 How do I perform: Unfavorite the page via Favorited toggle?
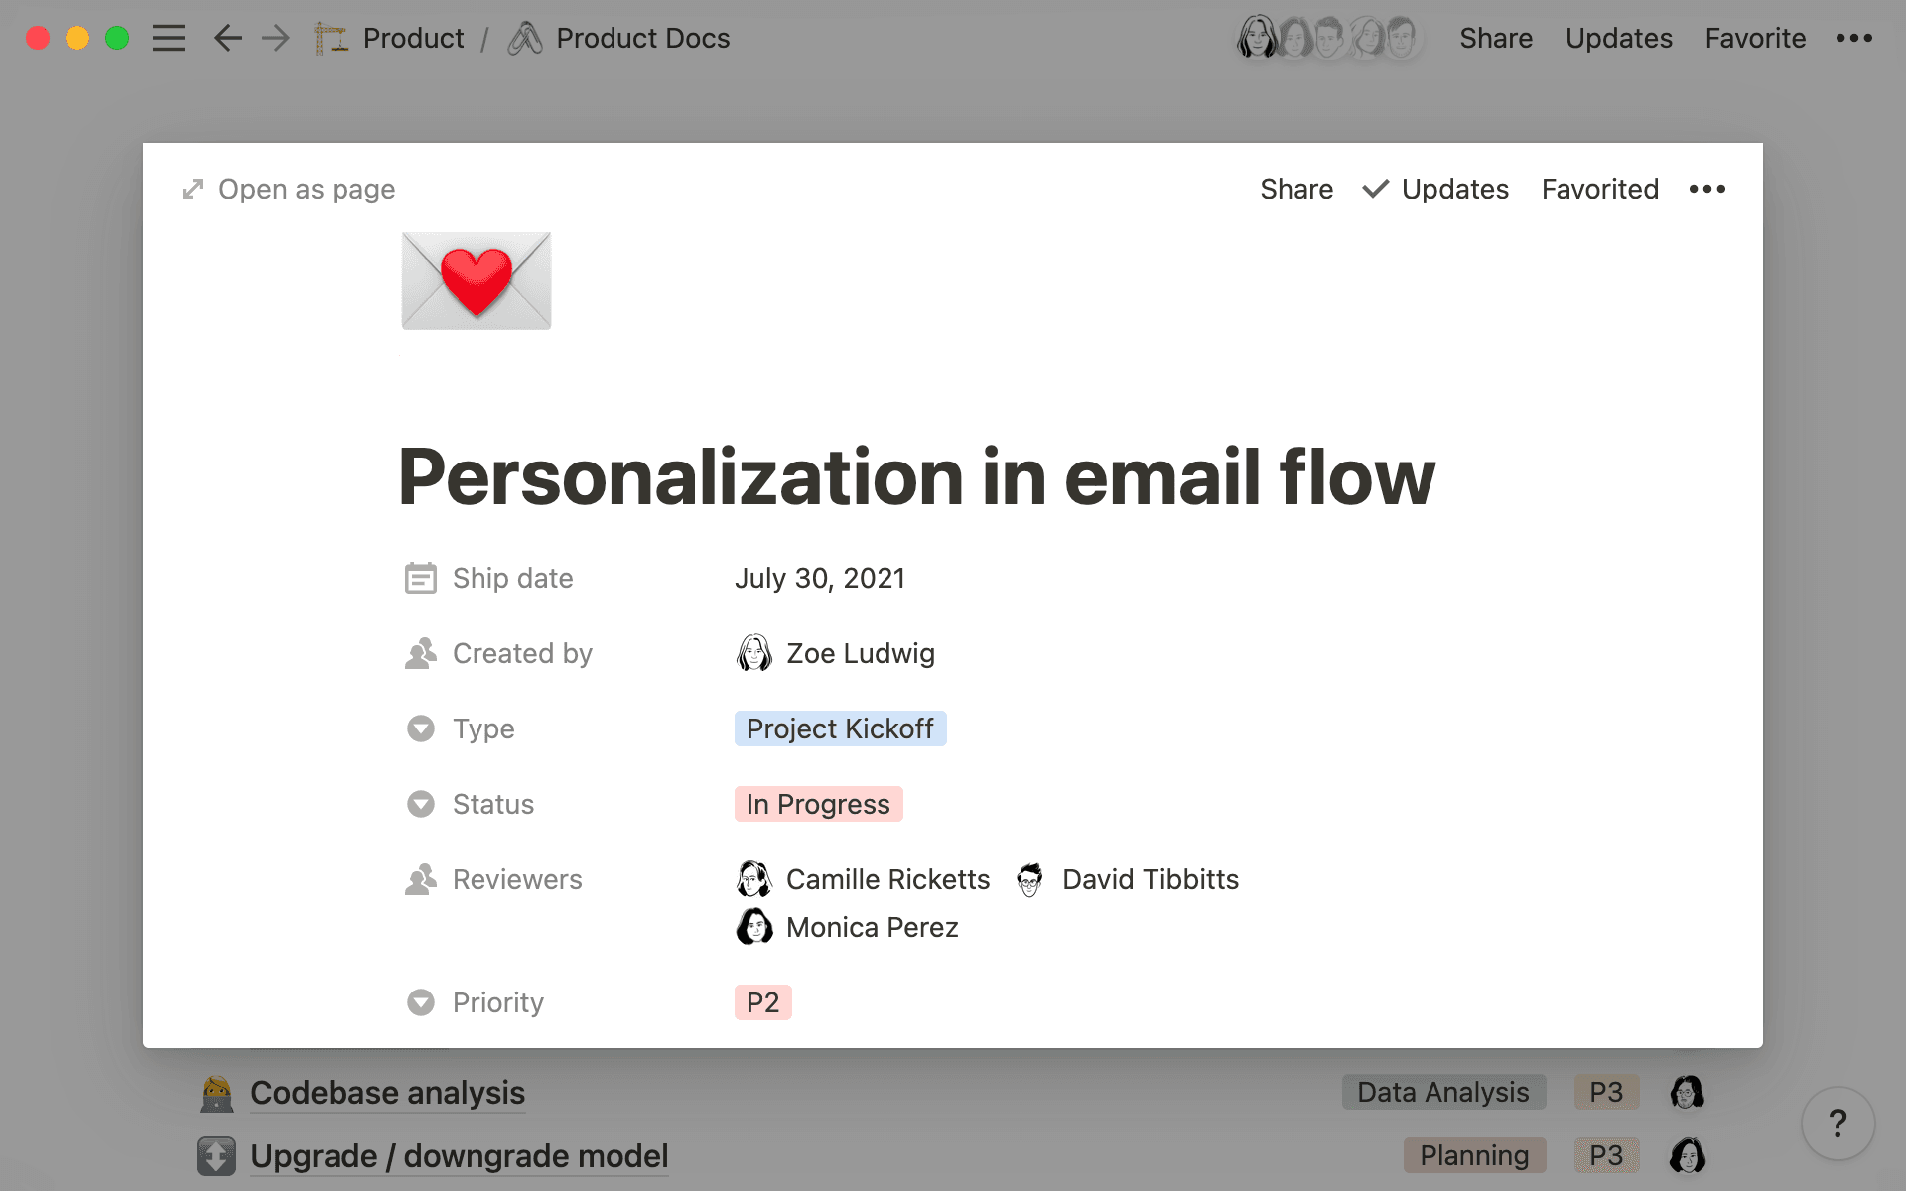1599,189
